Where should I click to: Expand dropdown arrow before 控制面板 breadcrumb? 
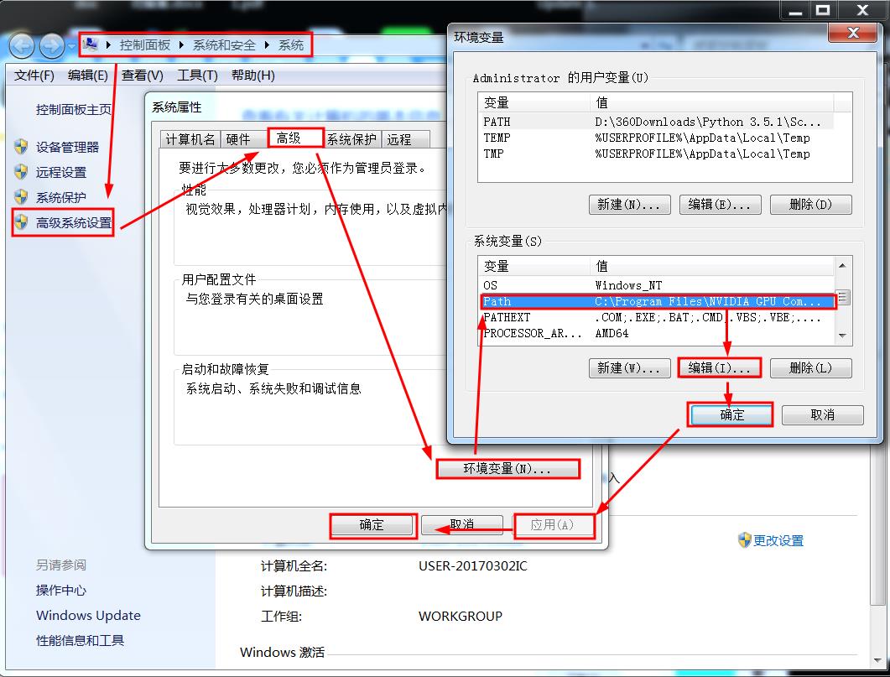108,44
